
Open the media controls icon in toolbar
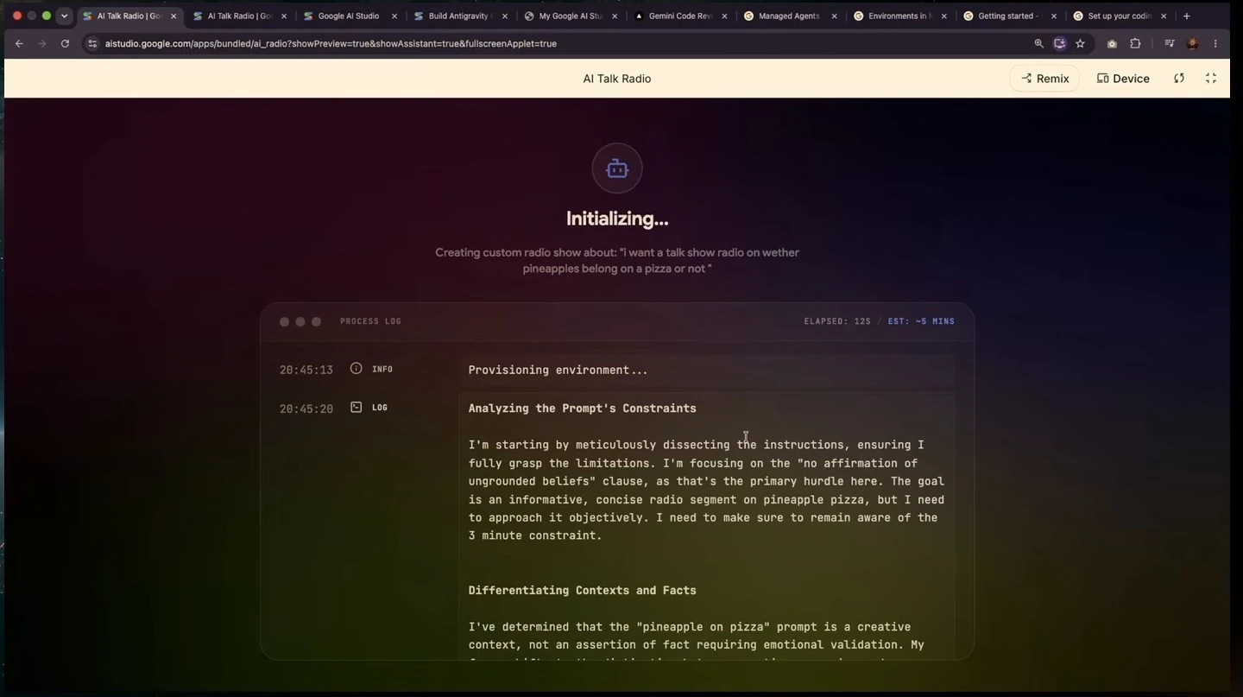(x=1170, y=43)
